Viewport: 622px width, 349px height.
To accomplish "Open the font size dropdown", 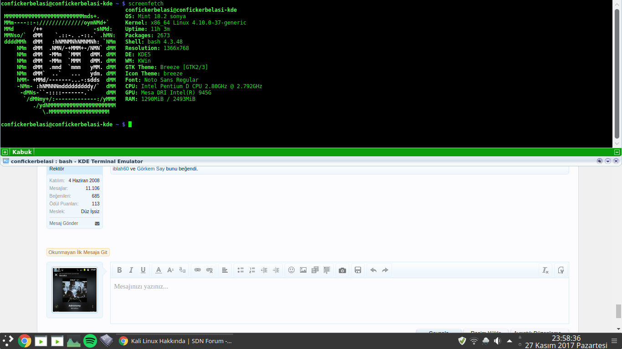I will pos(170,270).
